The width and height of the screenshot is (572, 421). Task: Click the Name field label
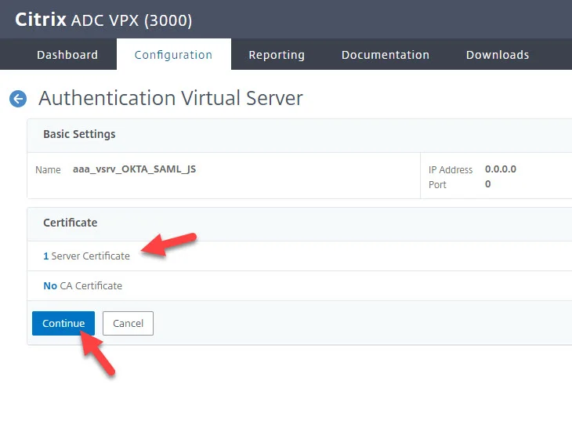[48, 170]
